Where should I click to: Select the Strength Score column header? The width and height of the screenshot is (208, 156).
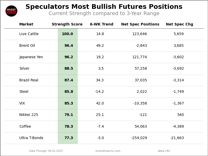point(67,24)
